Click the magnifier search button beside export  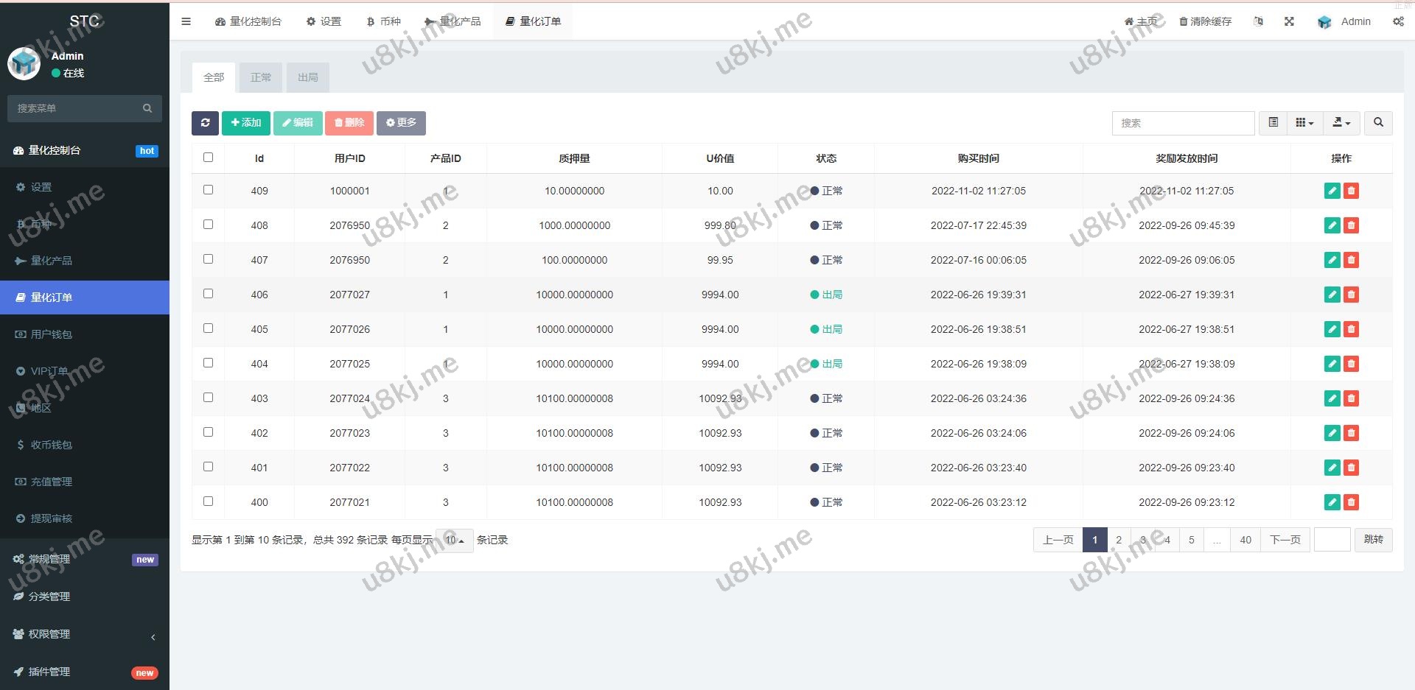tap(1378, 123)
